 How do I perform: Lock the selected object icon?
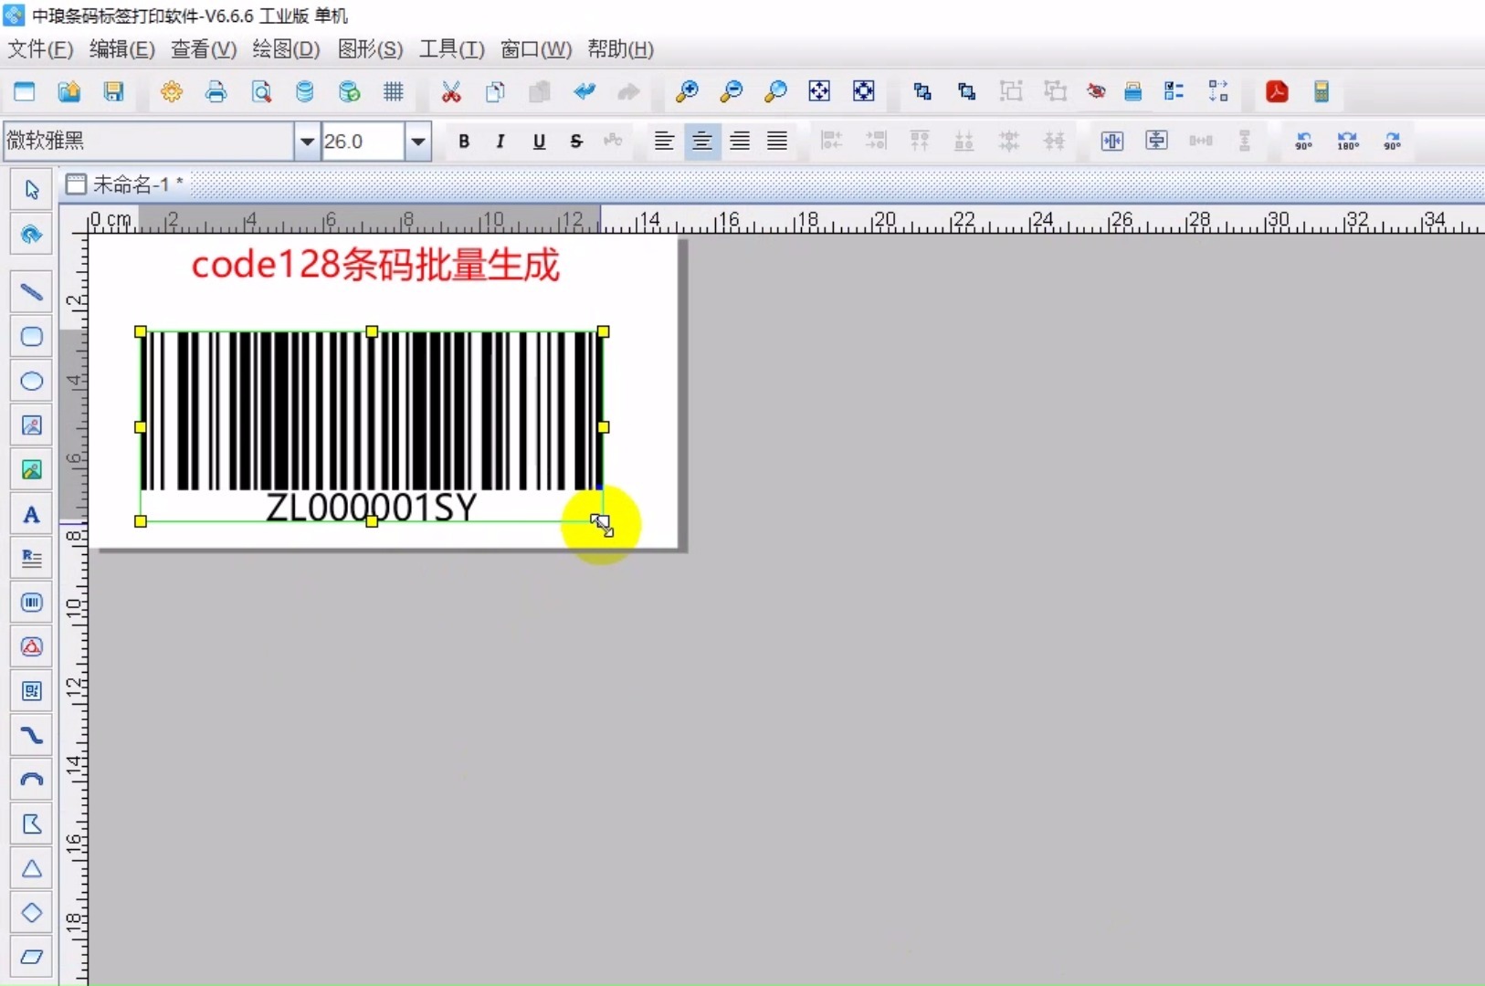click(1132, 91)
